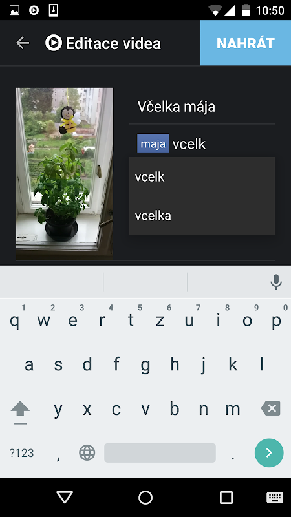Hide keyboard with the down-triangle back button
The height and width of the screenshot is (517, 291).
coord(65,498)
